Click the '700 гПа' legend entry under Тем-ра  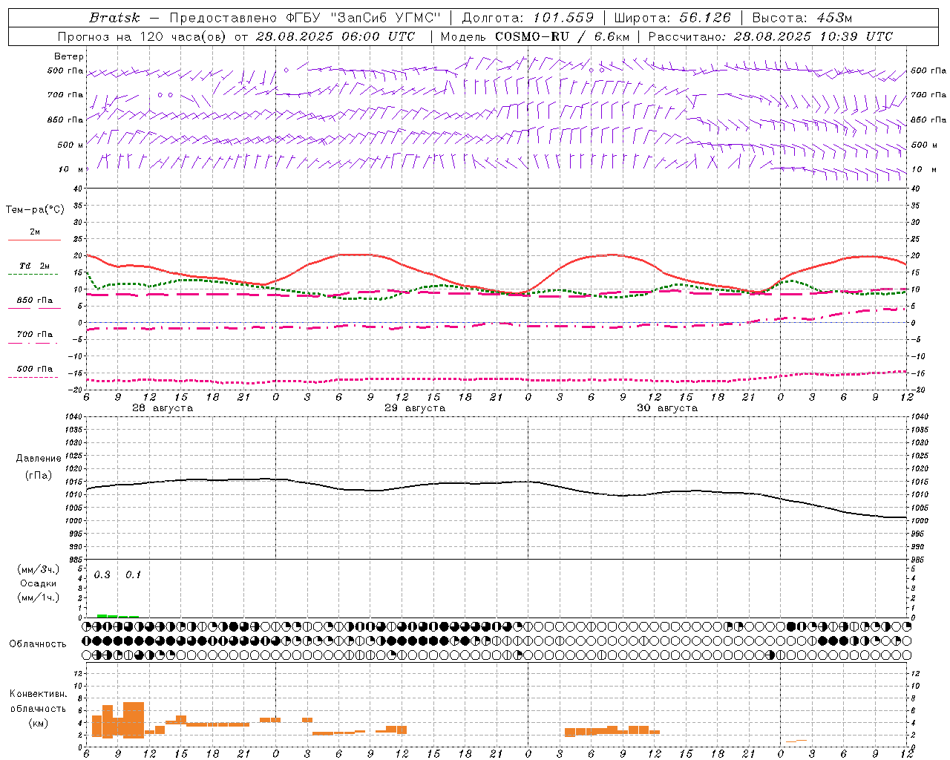click(35, 335)
